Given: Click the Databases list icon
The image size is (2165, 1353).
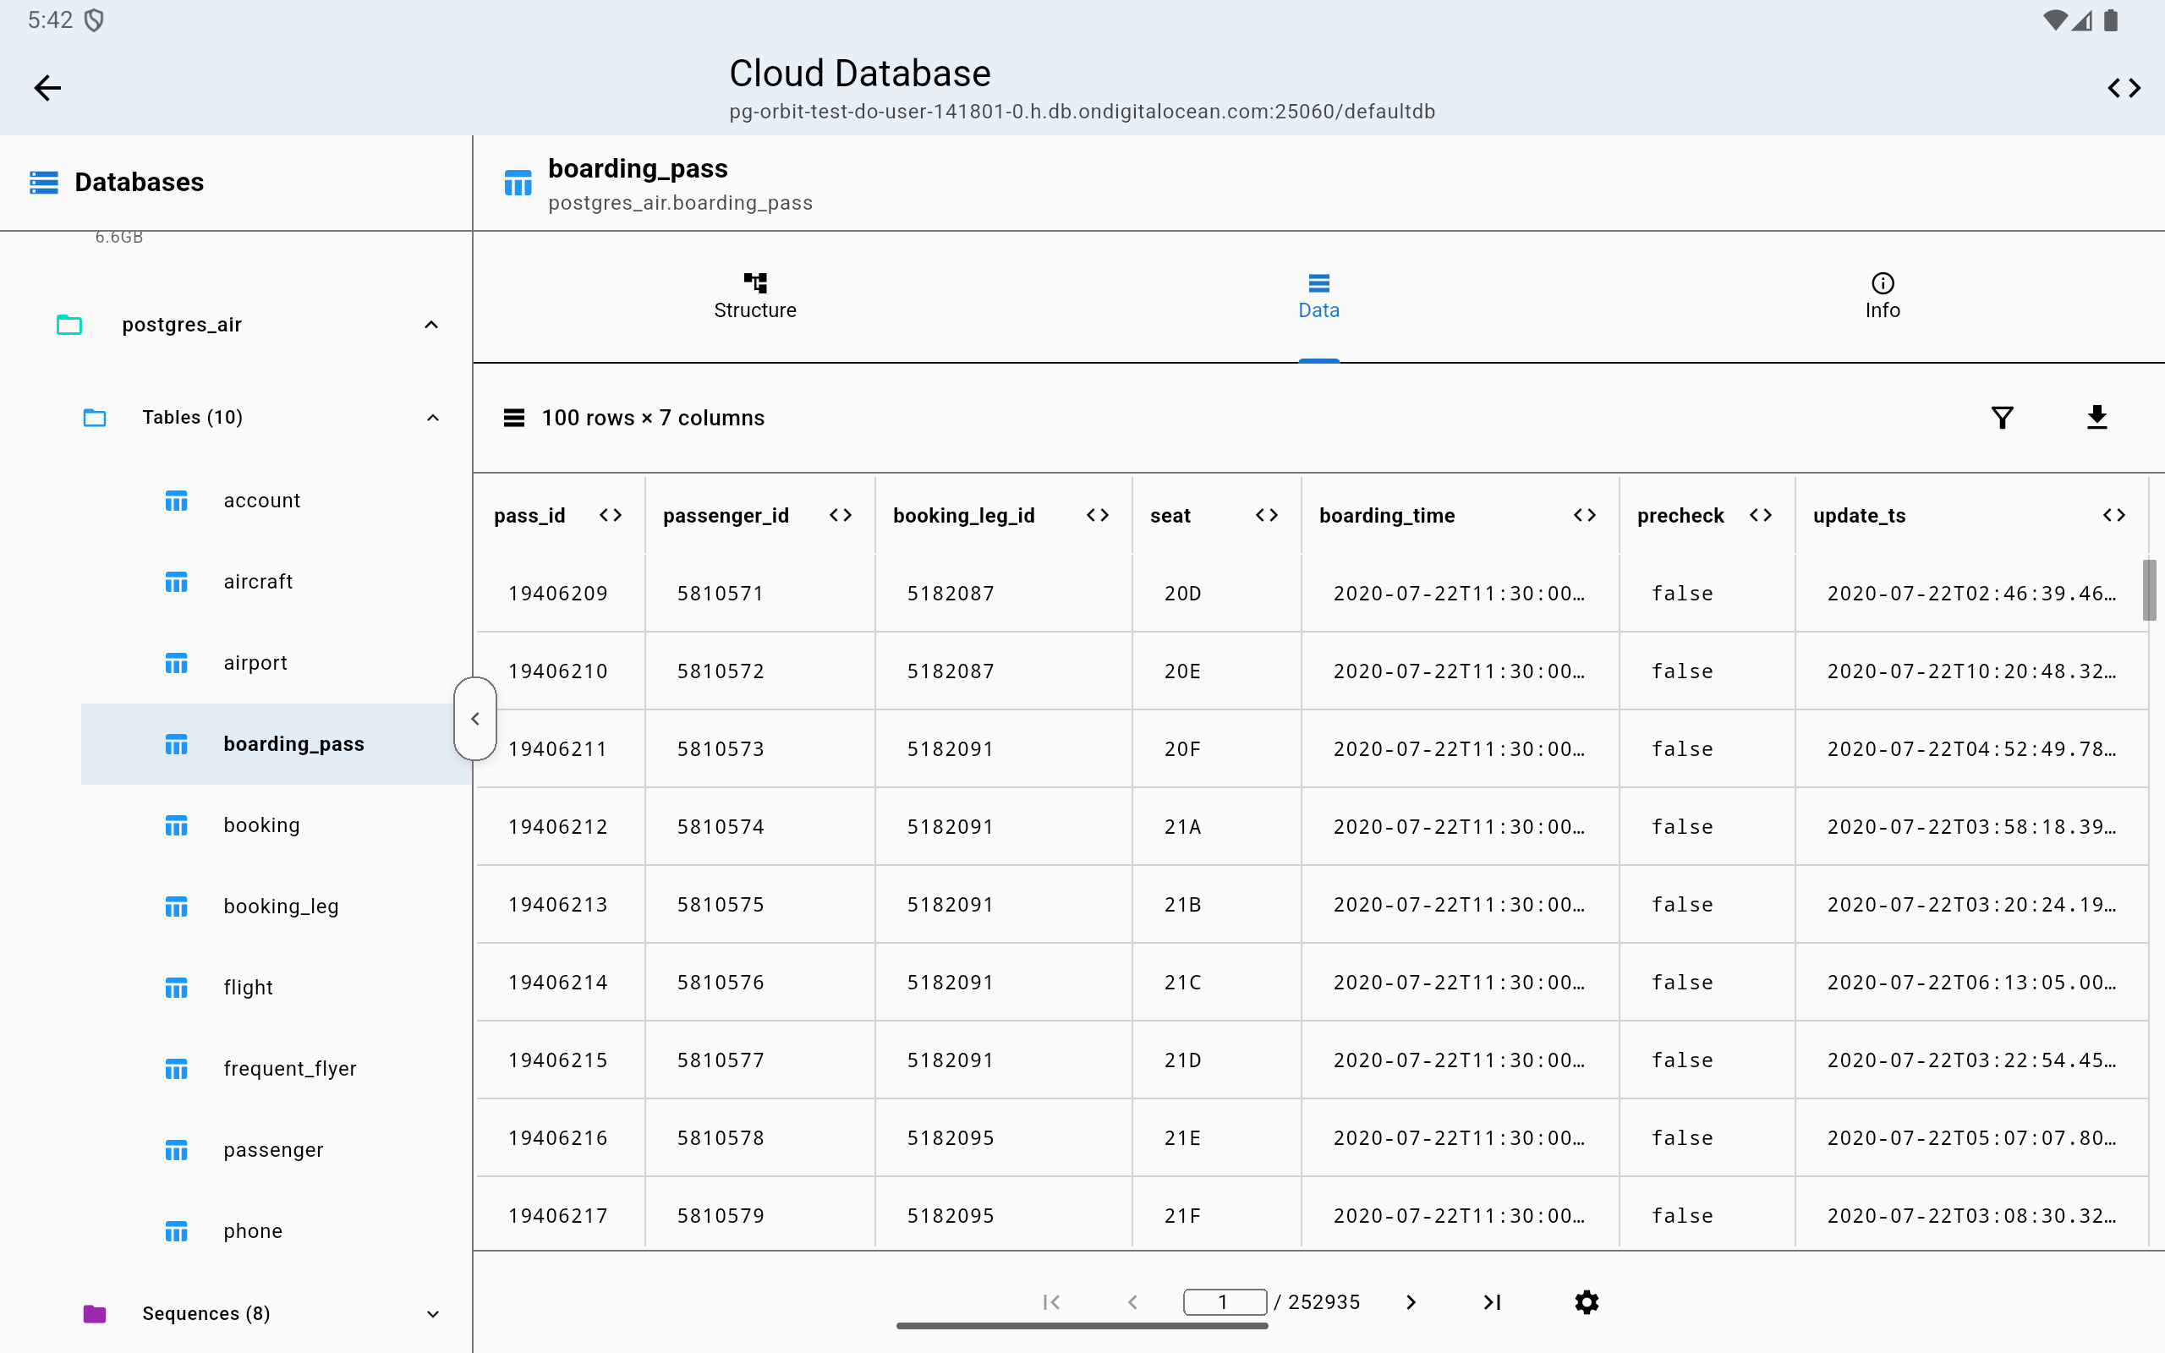Looking at the screenshot, I should point(44,182).
